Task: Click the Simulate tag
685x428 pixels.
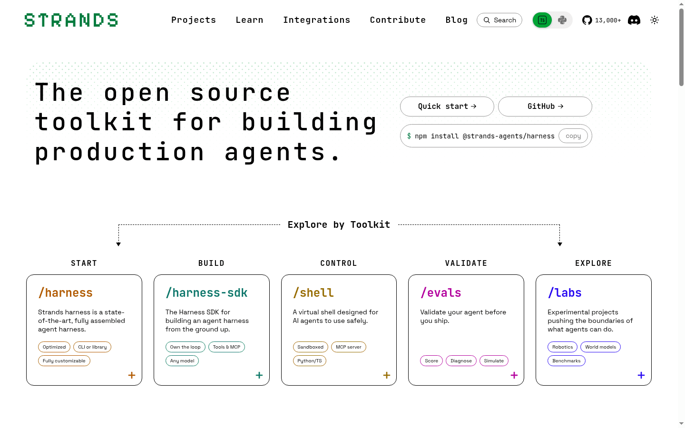Action: coord(494,361)
